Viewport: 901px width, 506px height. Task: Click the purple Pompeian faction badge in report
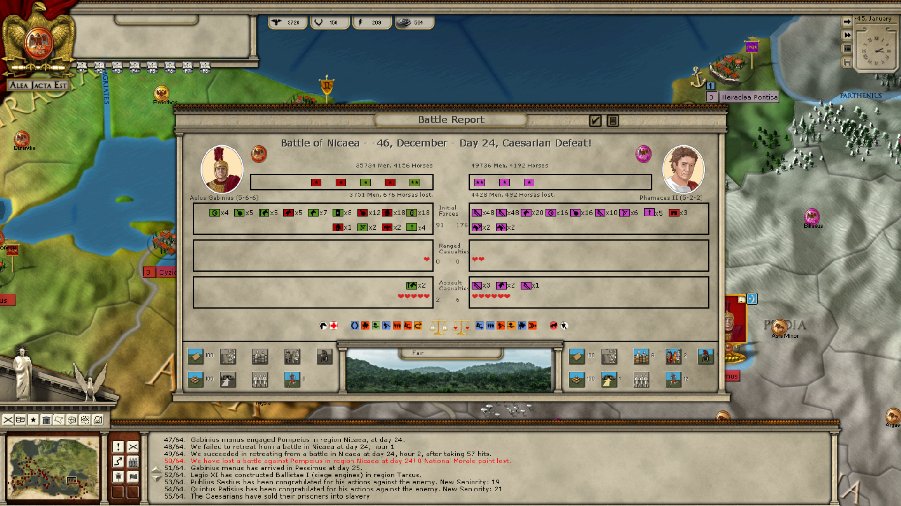pos(643,154)
